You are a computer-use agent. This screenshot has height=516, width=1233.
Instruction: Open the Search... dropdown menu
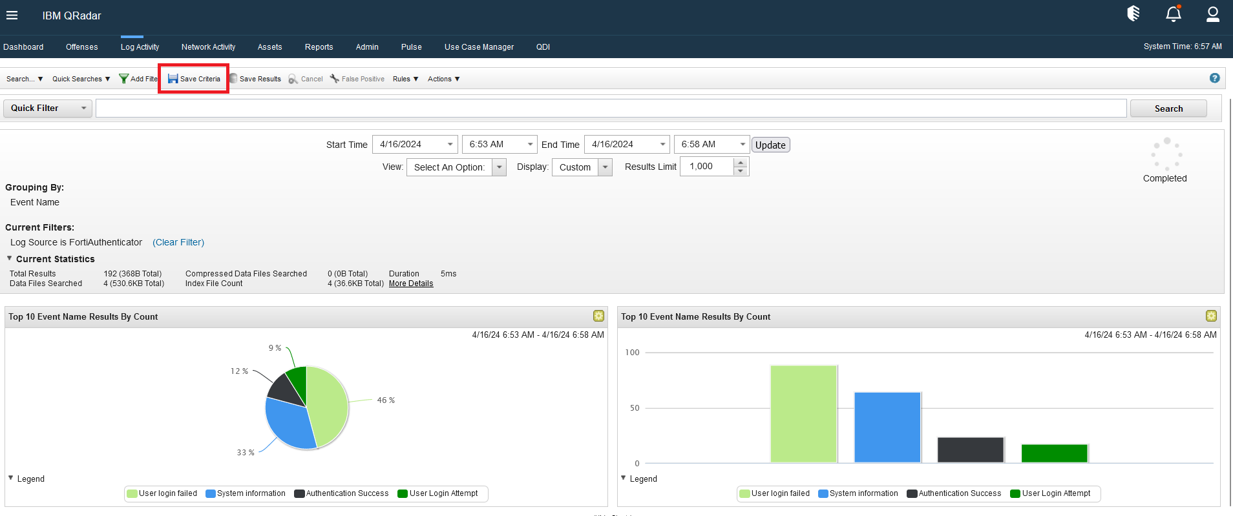[25, 79]
